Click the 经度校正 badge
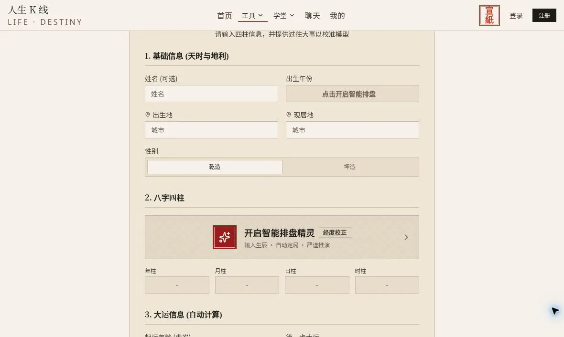This screenshot has height=337, width=564. pos(335,232)
